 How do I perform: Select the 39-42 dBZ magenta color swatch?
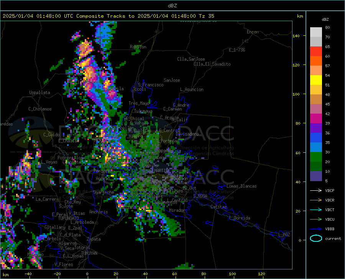pos(316,119)
